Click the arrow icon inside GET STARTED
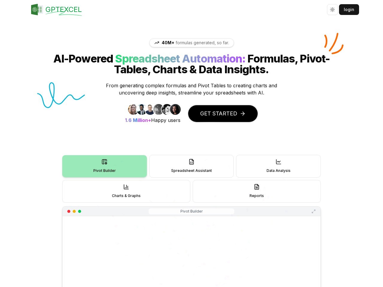The image size is (383, 287). pyautogui.click(x=243, y=114)
